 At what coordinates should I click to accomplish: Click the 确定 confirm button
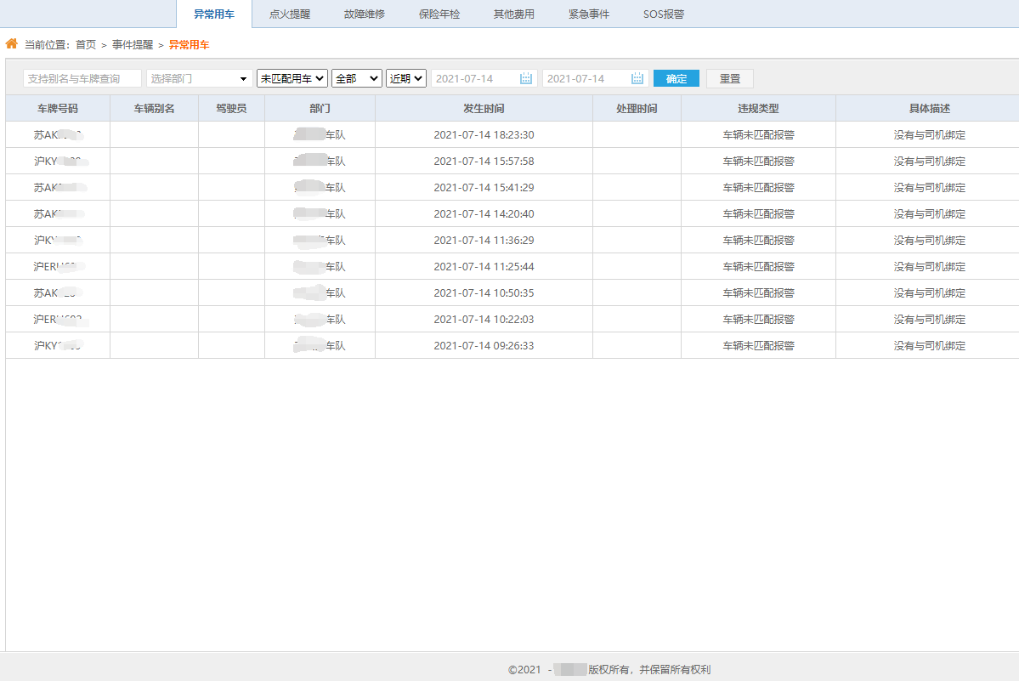pos(676,77)
